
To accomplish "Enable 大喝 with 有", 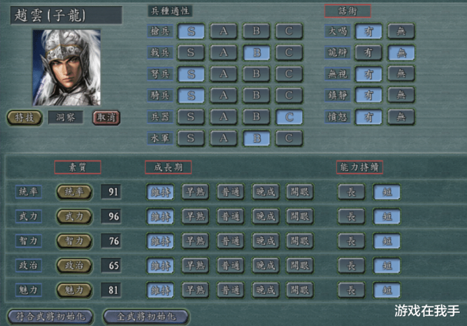I will point(368,31).
